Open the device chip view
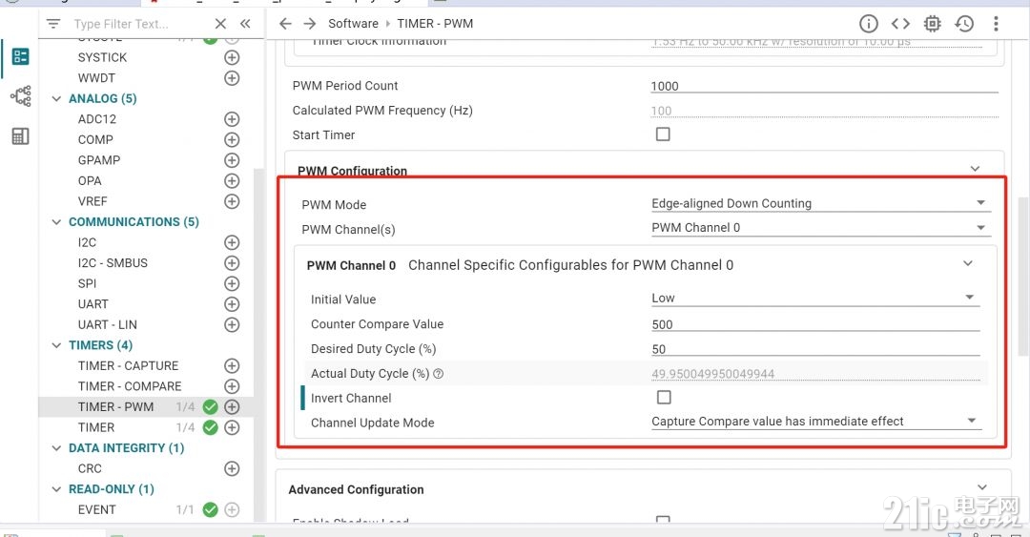This screenshot has height=537, width=1030. click(x=932, y=24)
